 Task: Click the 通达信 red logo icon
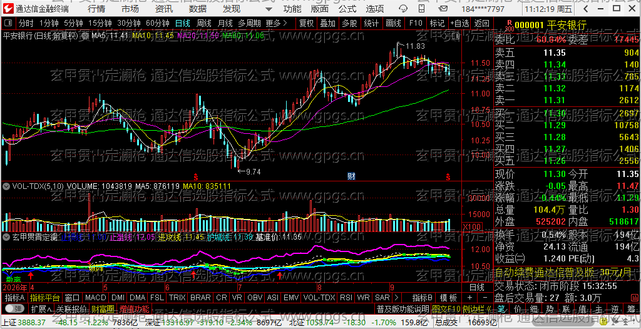coord(9,8)
